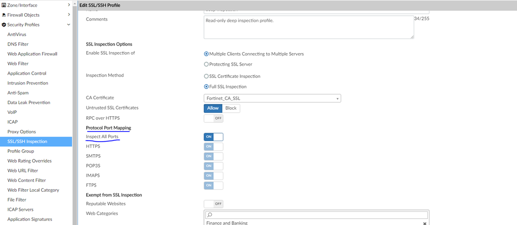Viewport: 517px width, 225px height.
Task: Click the Allow button for untrusted certificates
Action: point(213,108)
